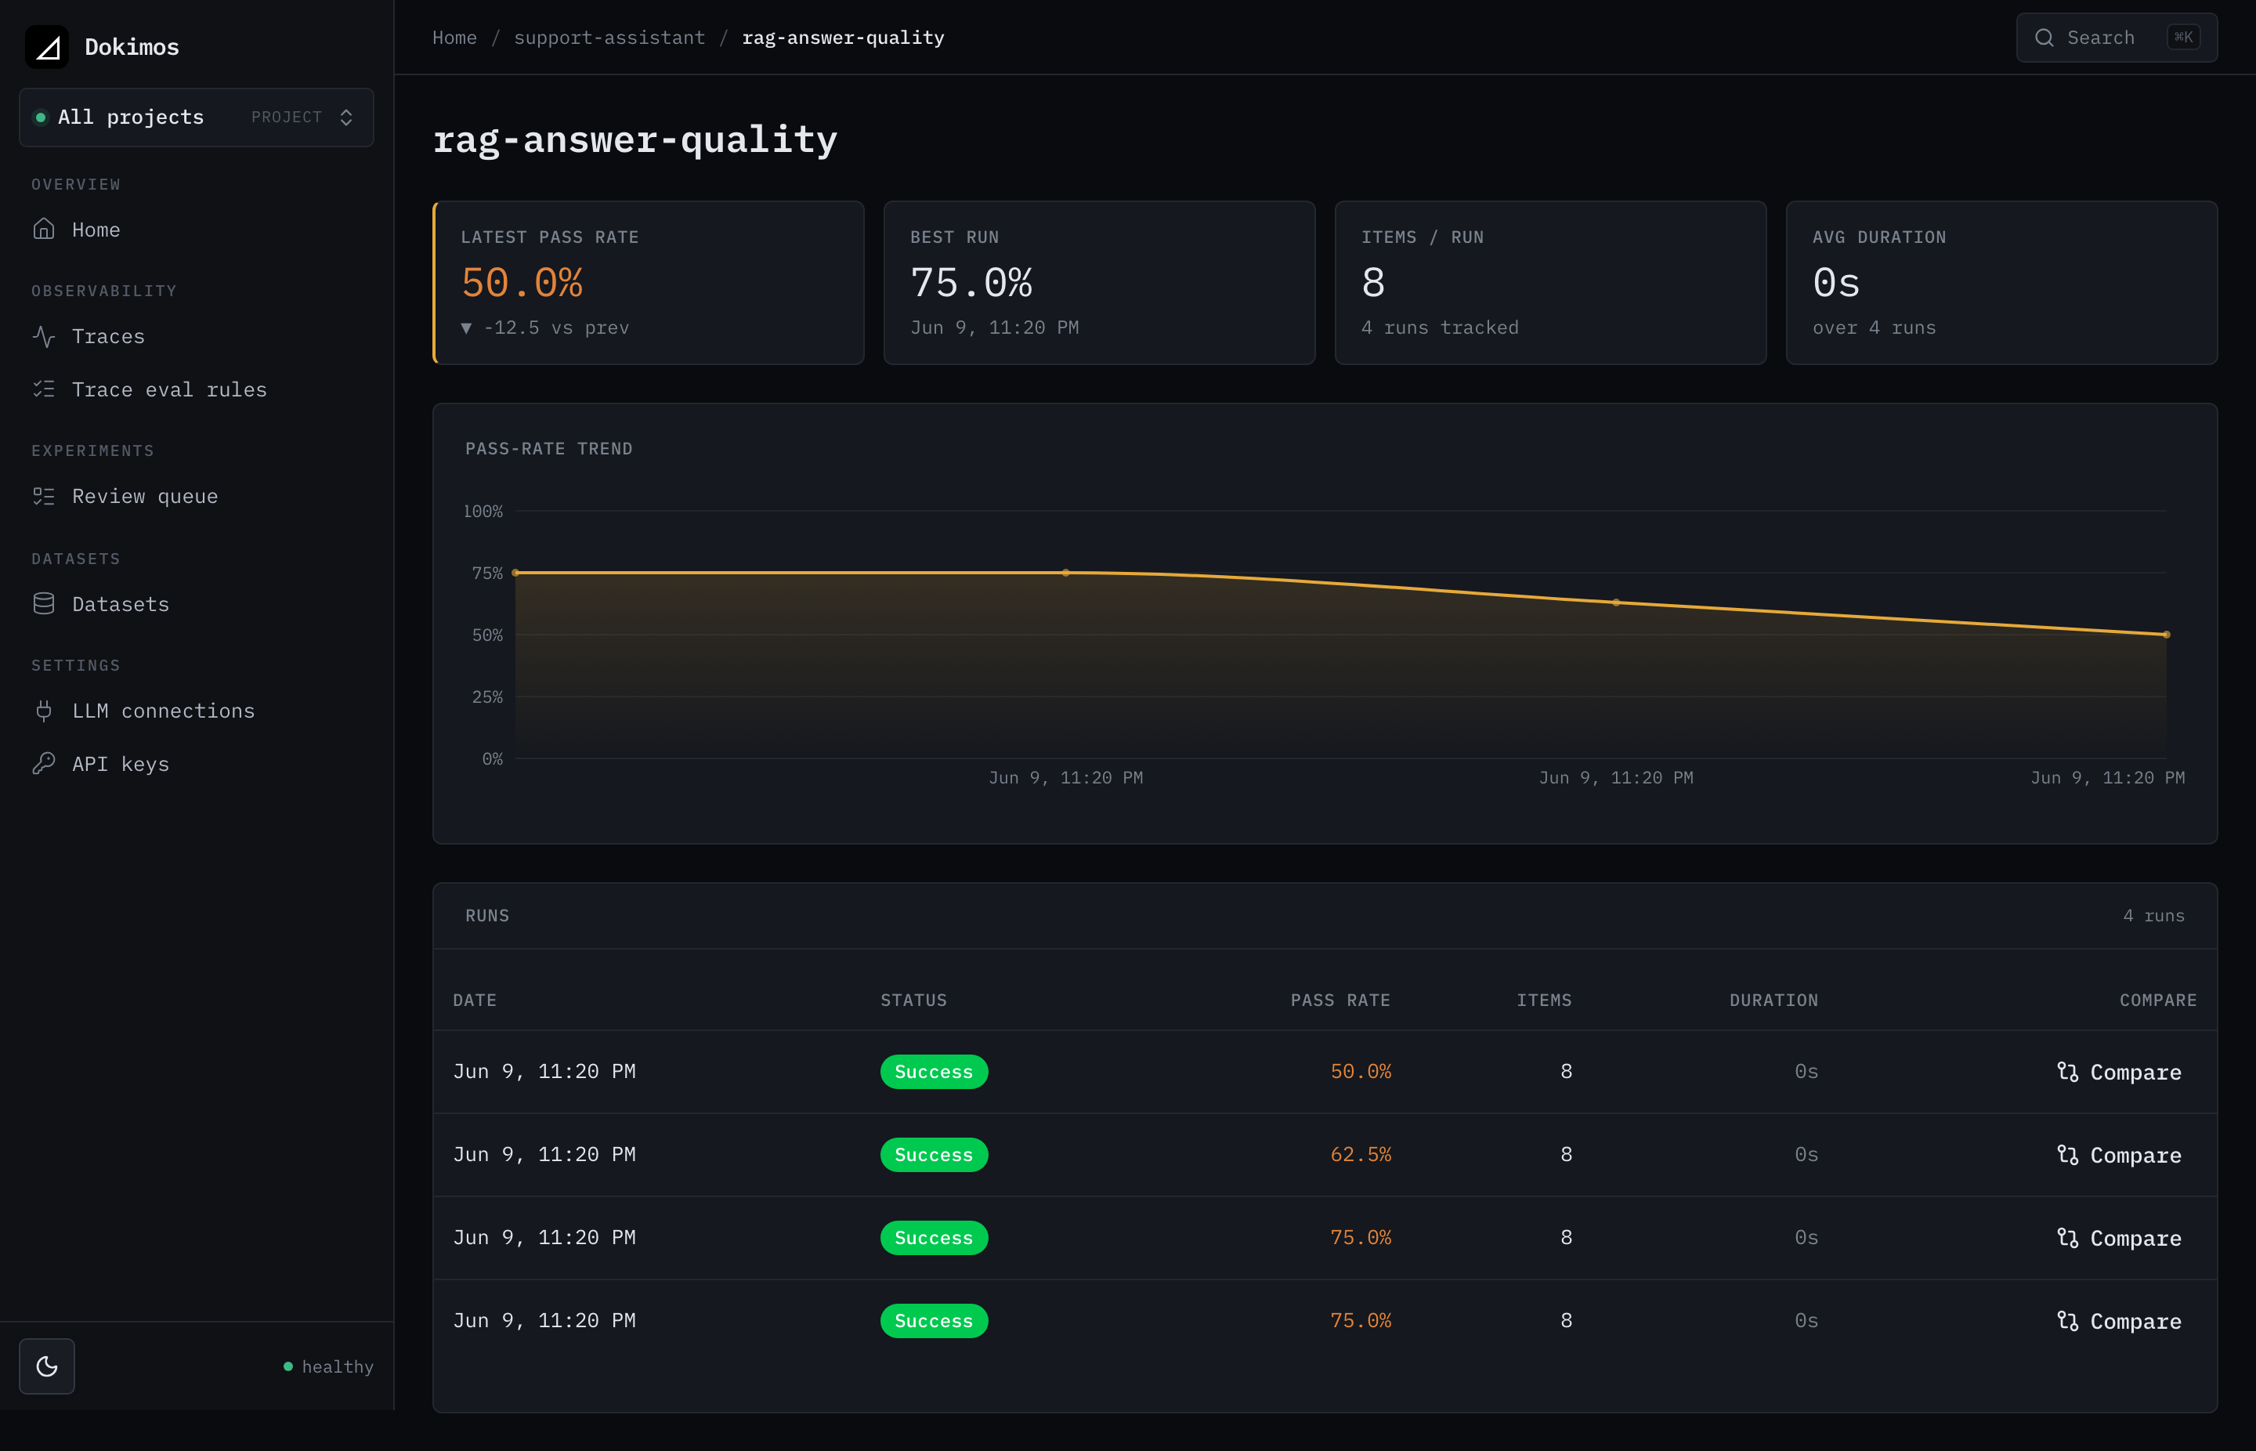Viewport: 2256px width, 1451px height.
Task: Click the Review queue list icon
Action: tap(43, 496)
